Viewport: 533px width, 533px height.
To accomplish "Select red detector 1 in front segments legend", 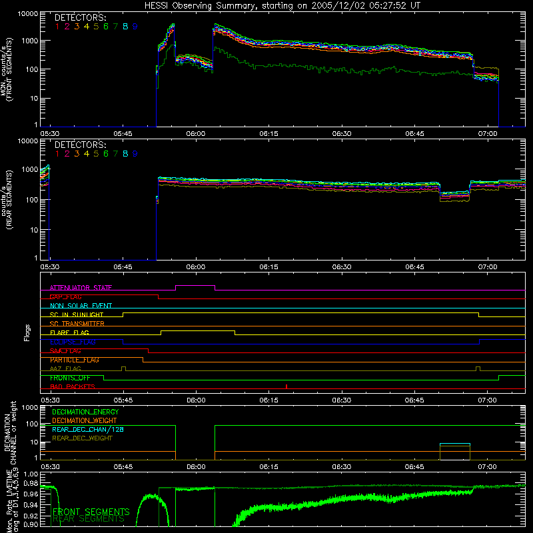I will (x=57, y=27).
